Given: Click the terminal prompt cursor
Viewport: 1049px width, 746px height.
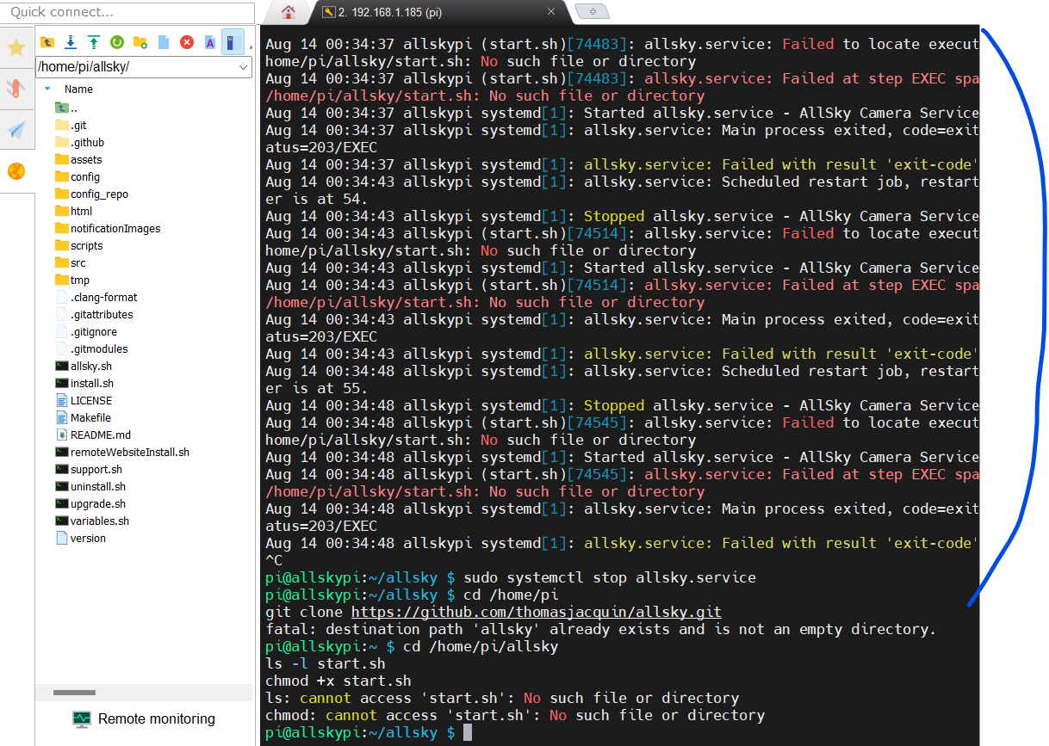Looking at the screenshot, I should pos(468,732).
